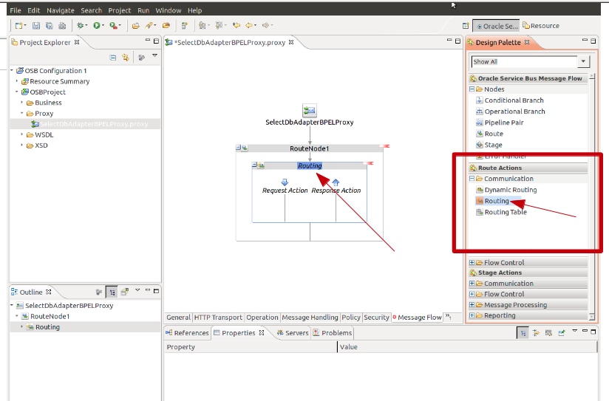The image size is (609, 401).
Task: Open the Navigate menu
Action: (x=61, y=10)
